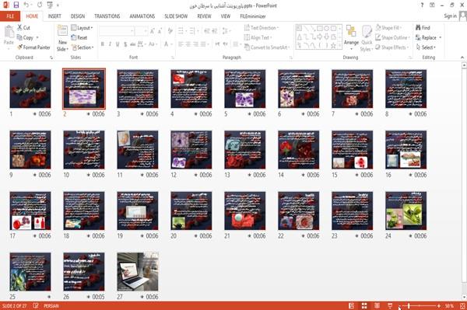Viewport: 467px width, 310px height.
Task: Toggle Underline formatting
Action: point(118,44)
